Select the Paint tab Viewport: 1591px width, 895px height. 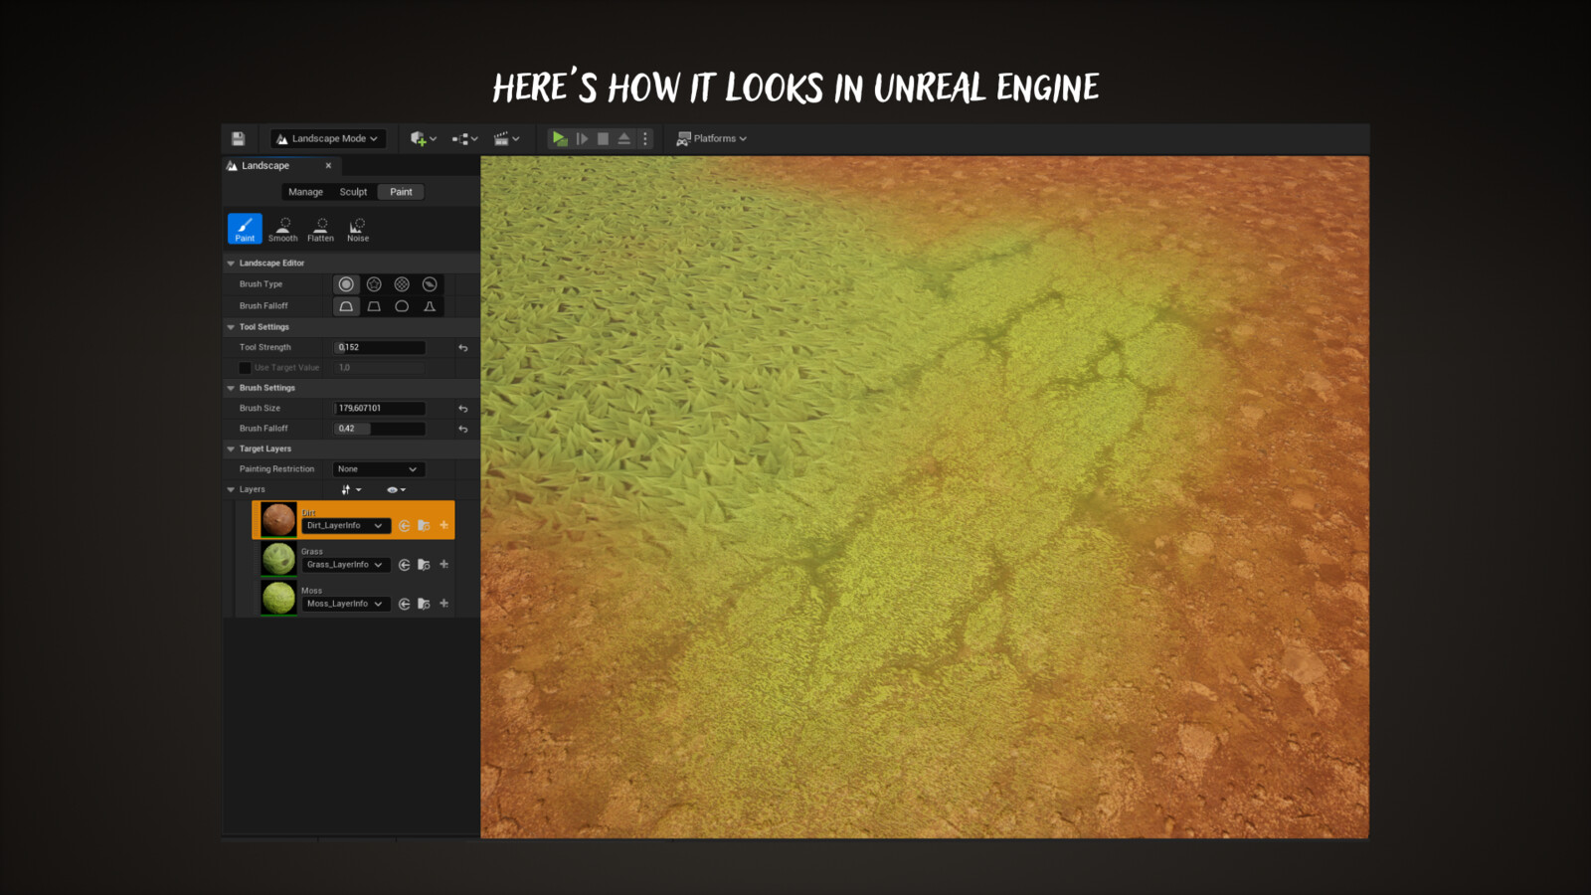[x=401, y=192]
